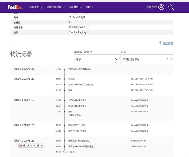Click the delivered checkmark status icon

tap(64, 152)
